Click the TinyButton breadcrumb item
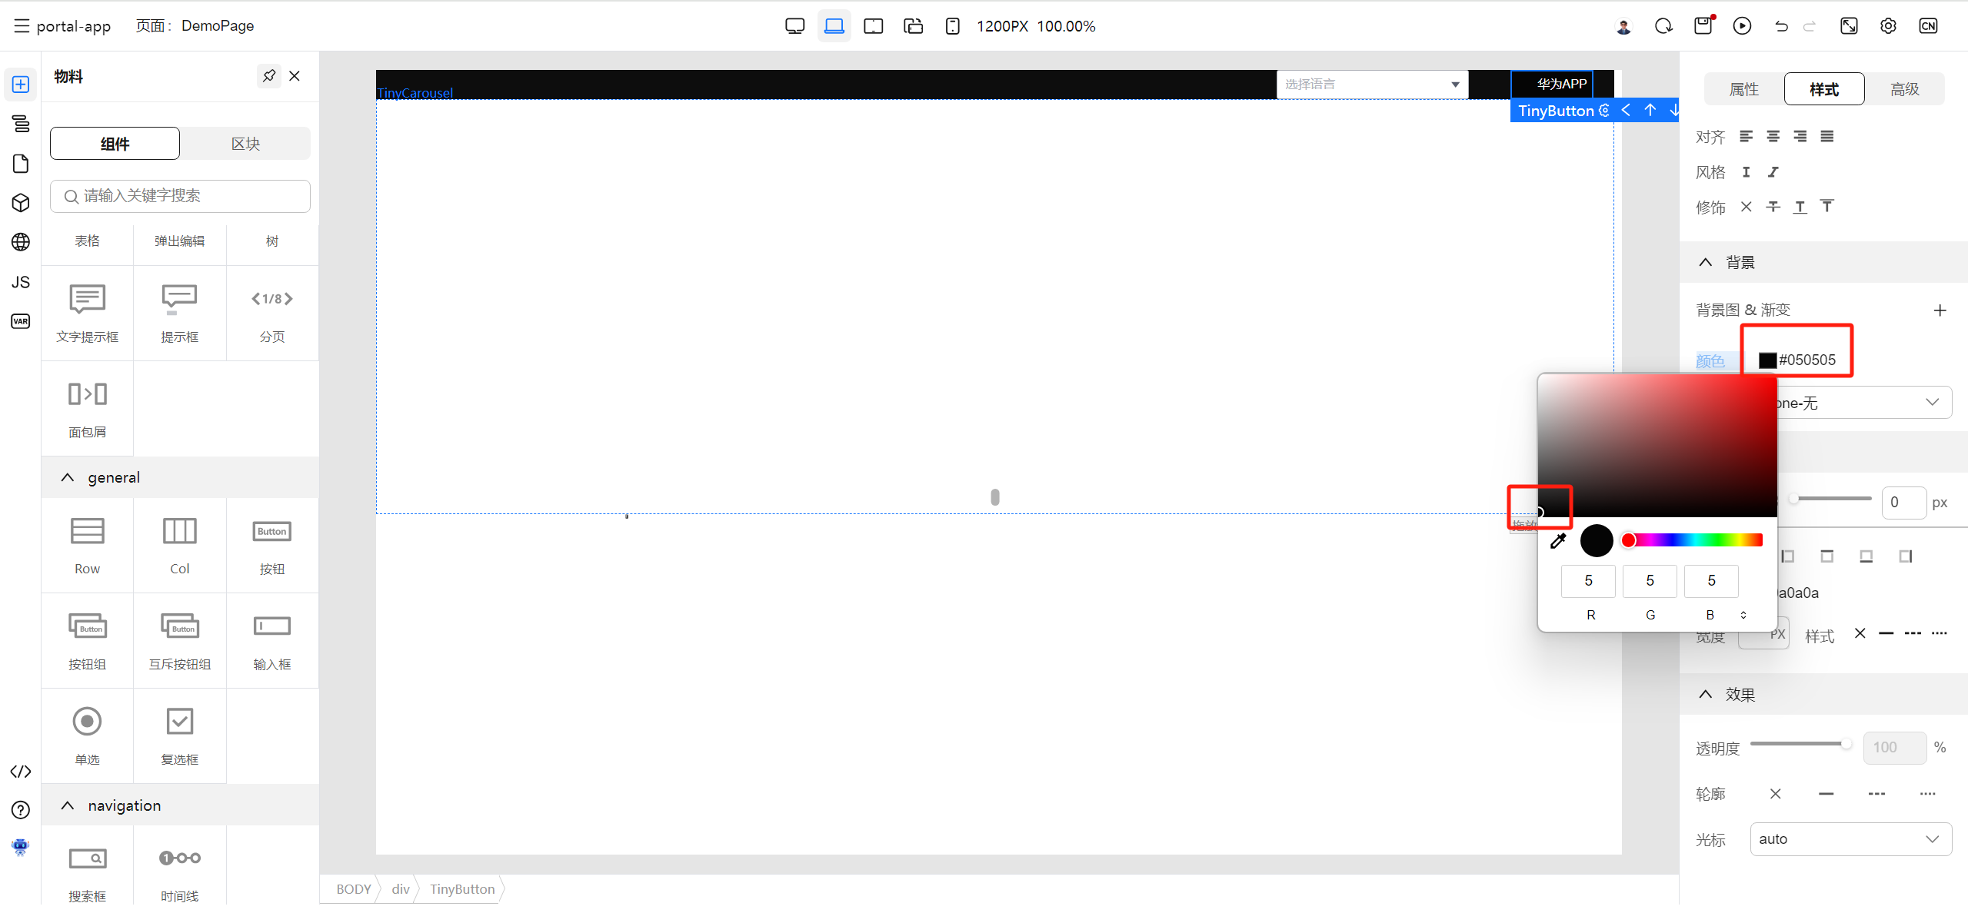 click(x=462, y=889)
